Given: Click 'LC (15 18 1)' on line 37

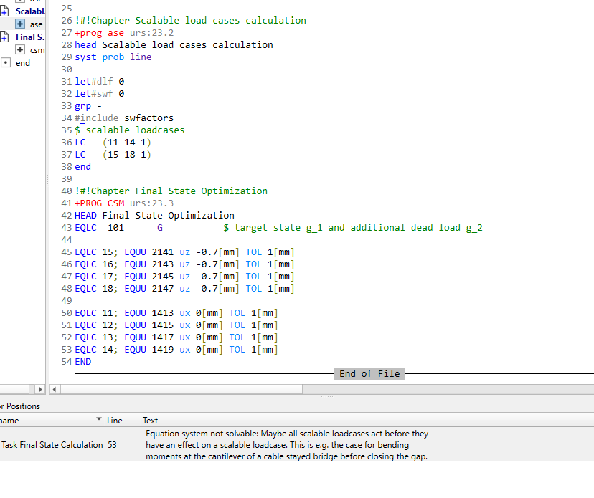Looking at the screenshot, I should point(113,154).
